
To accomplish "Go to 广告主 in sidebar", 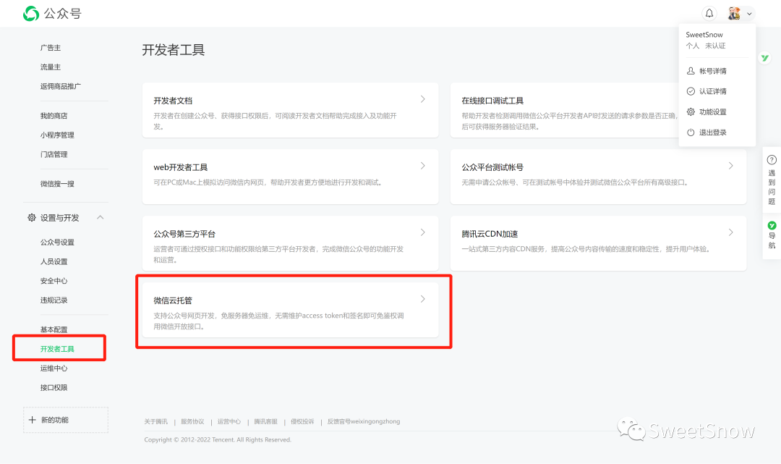I will tap(51, 48).
